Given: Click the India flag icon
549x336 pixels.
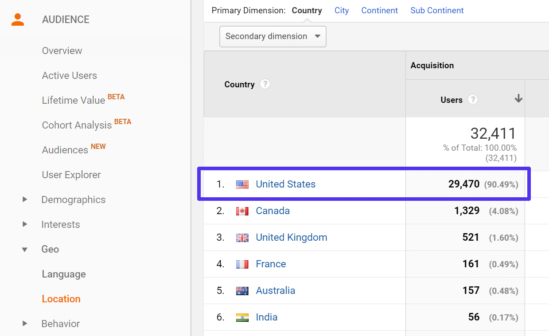Looking at the screenshot, I should click(x=242, y=317).
